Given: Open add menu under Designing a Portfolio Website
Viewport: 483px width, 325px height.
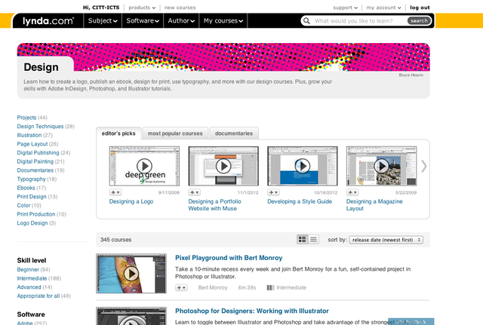Looking at the screenshot, I should 195,192.
